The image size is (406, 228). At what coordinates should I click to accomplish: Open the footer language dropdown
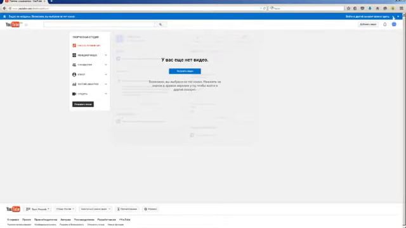pyautogui.click(x=38, y=209)
